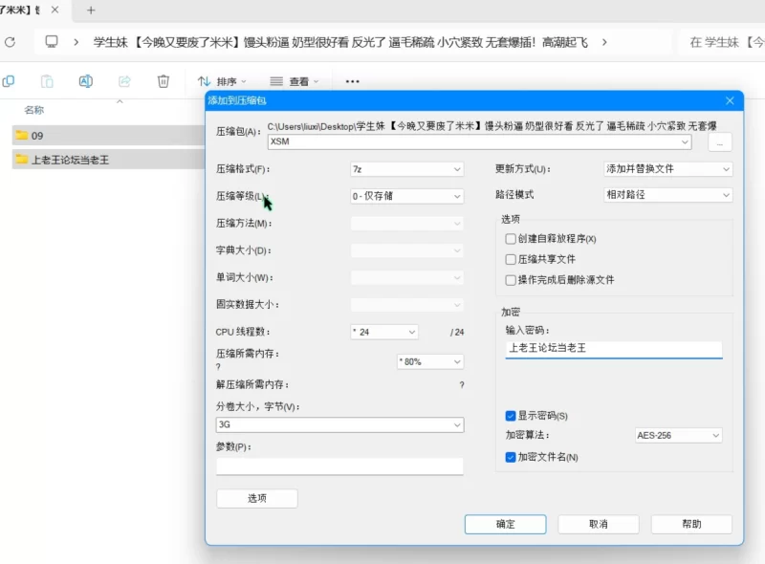Click the rename icon in Explorer toolbar
The image size is (765, 564).
pos(86,81)
